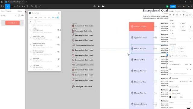The image size is (193, 109).
Task: Click the Content Reel search magnifier
Action: pyautogui.click(x=35, y=21)
